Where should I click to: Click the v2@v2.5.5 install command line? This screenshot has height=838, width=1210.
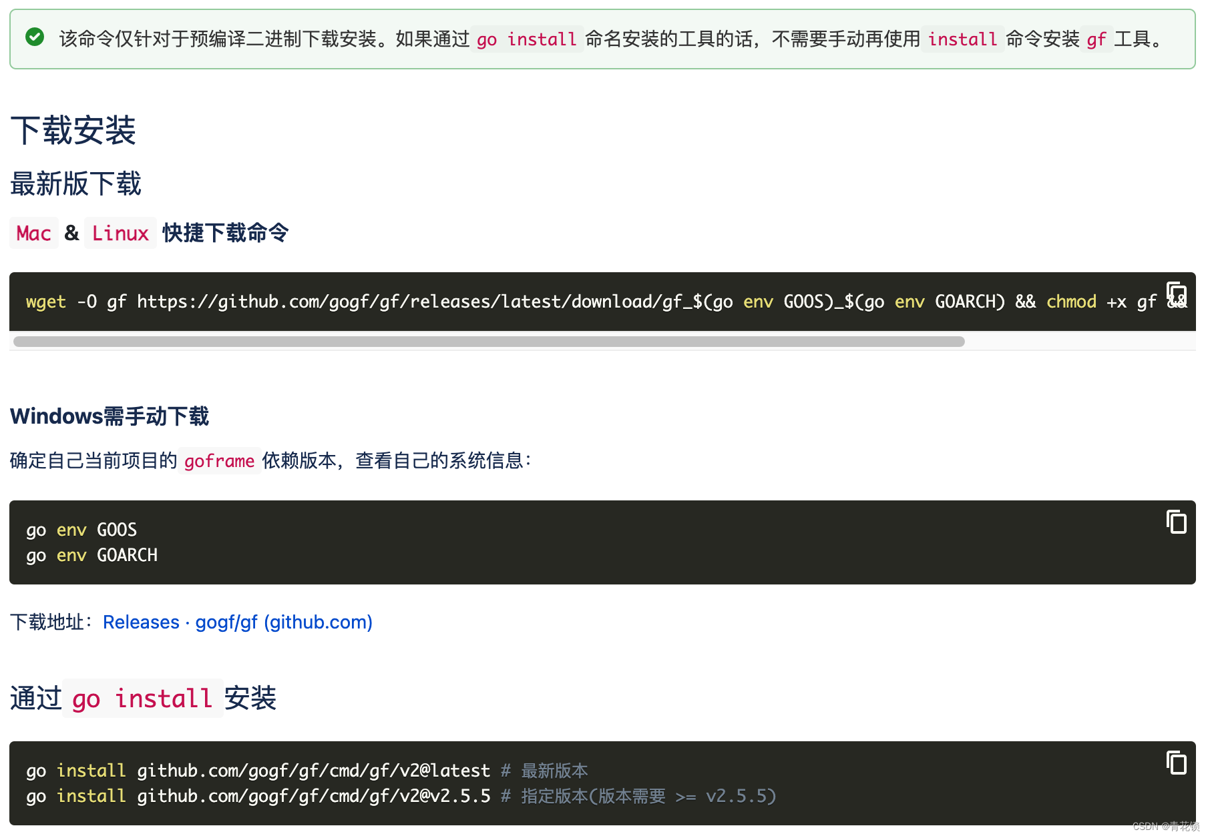click(x=401, y=796)
